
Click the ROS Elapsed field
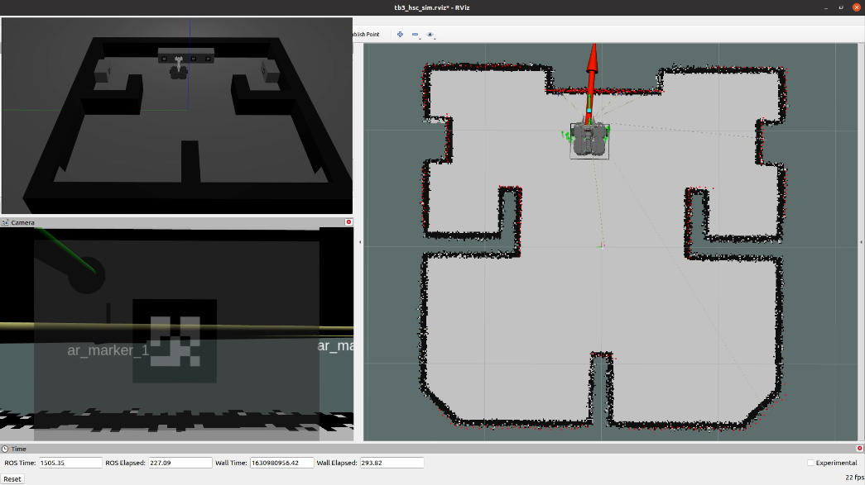coord(180,463)
